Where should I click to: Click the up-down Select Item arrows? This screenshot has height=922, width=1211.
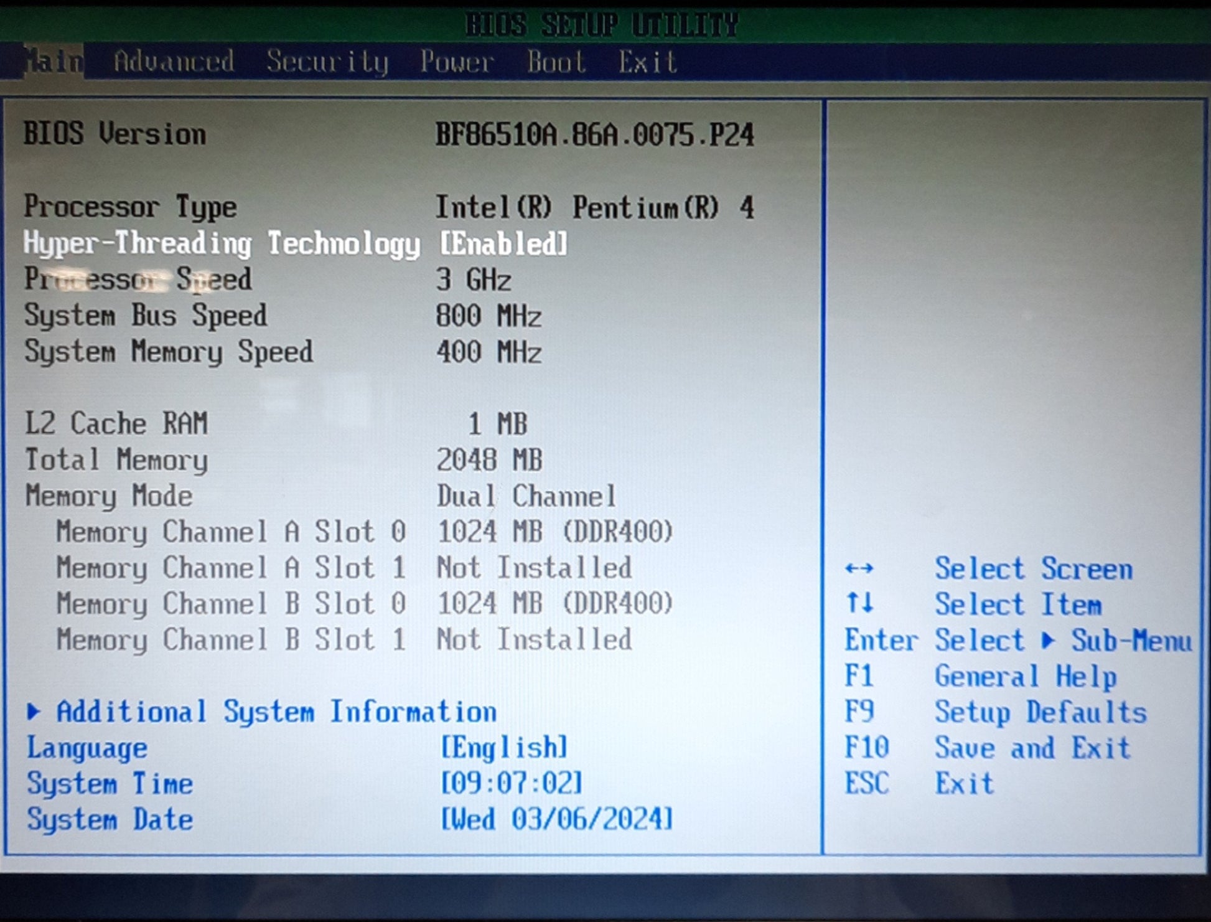(859, 603)
